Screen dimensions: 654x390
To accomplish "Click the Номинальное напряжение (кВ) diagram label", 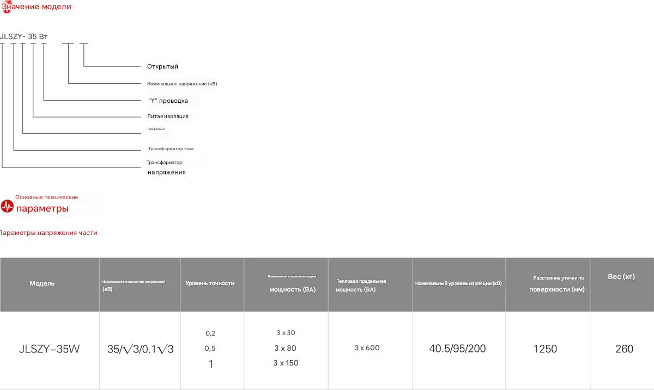I will click(182, 84).
